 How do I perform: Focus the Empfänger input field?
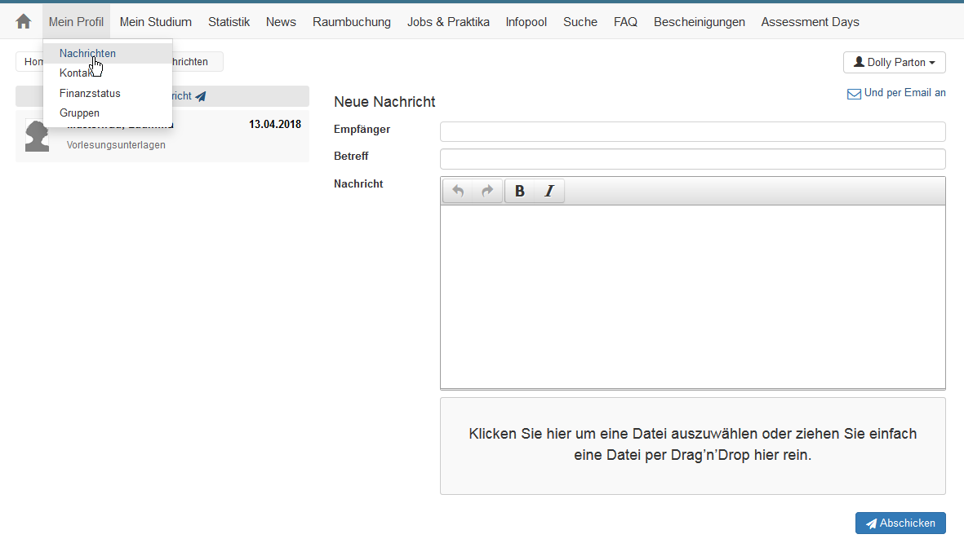[692, 132]
